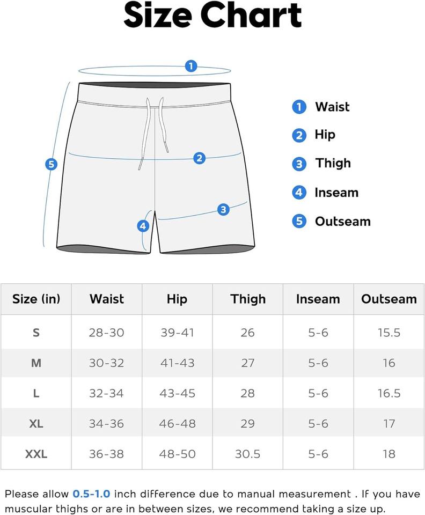Click the number 4 inseam marker on the diagram
The image size is (425, 515).
click(x=143, y=226)
